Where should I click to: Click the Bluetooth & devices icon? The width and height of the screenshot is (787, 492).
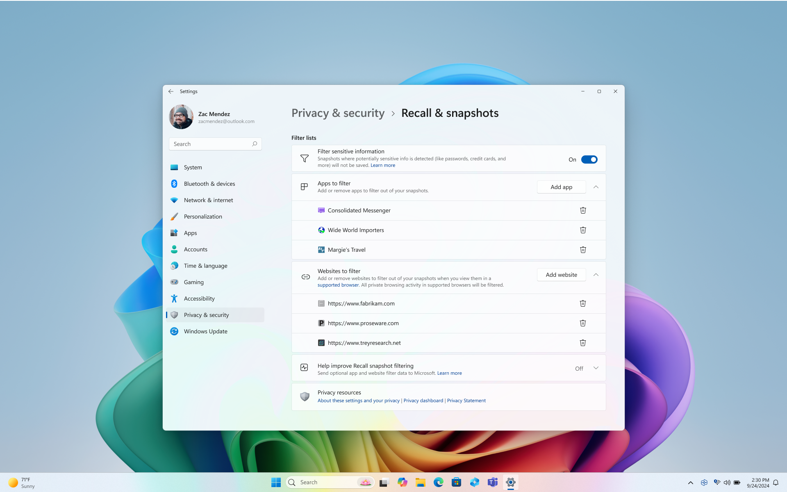(x=174, y=184)
